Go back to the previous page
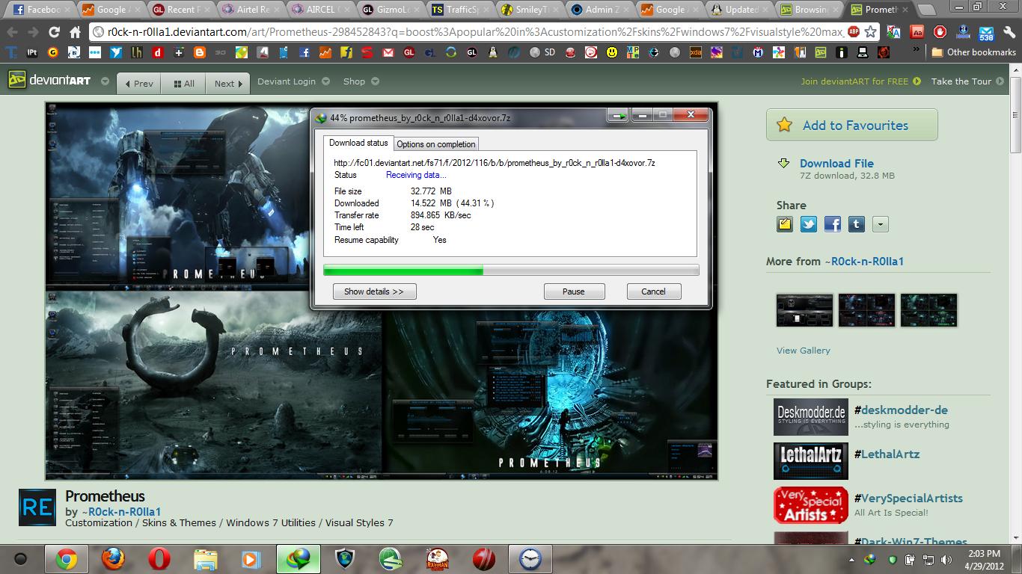The height and width of the screenshot is (574, 1022). (x=13, y=32)
